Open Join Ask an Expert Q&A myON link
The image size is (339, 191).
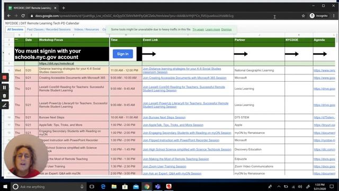pos(172,173)
